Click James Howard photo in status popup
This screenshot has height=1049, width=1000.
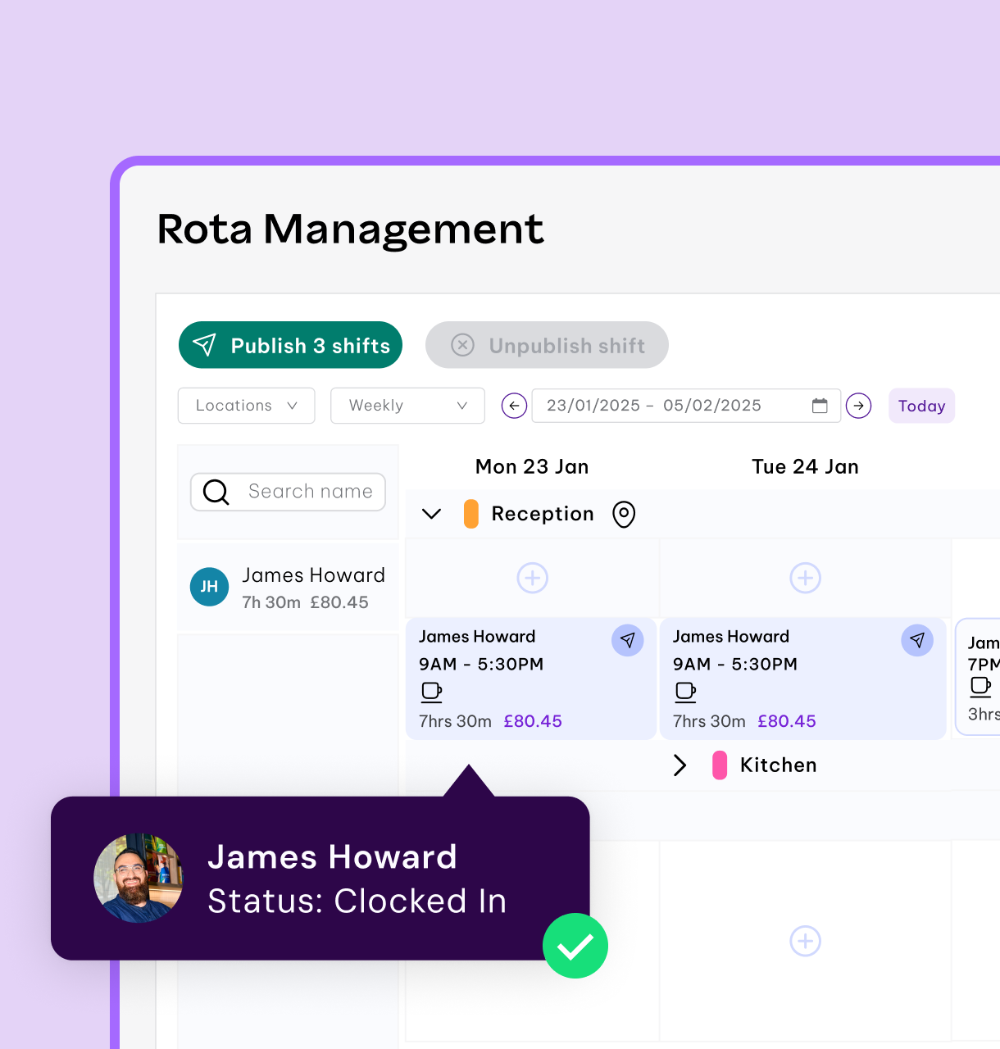pos(139,879)
